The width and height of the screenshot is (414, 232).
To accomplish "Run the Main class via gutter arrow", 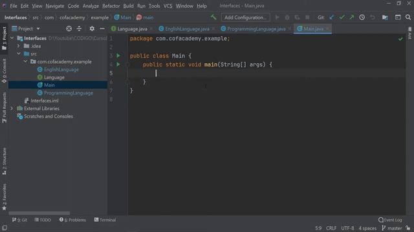I will coord(118,56).
